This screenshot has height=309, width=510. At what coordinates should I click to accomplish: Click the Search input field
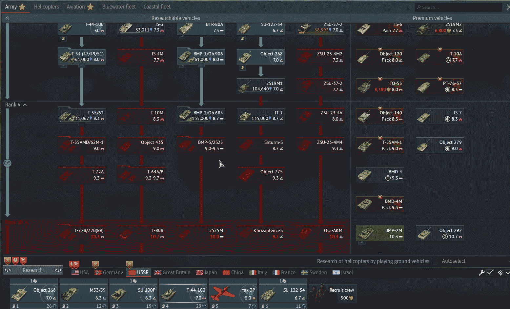click(x=459, y=7)
